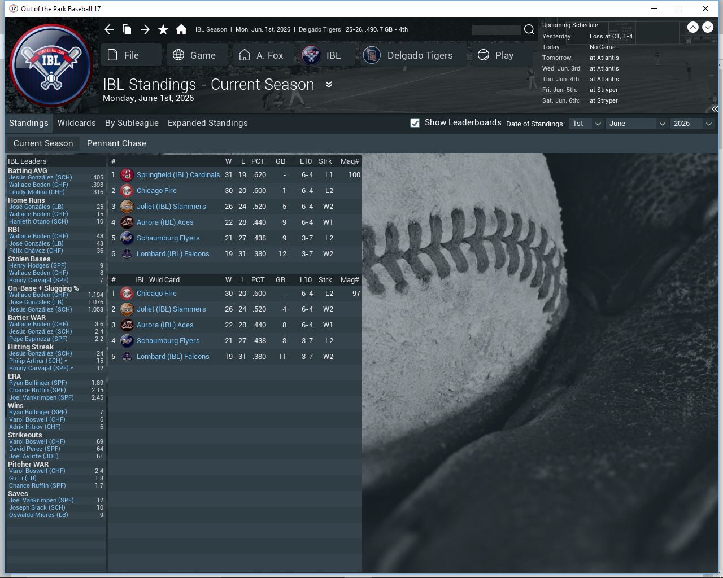Open Chicago Fire link in division standings
The width and height of the screenshot is (723, 578).
pos(156,191)
